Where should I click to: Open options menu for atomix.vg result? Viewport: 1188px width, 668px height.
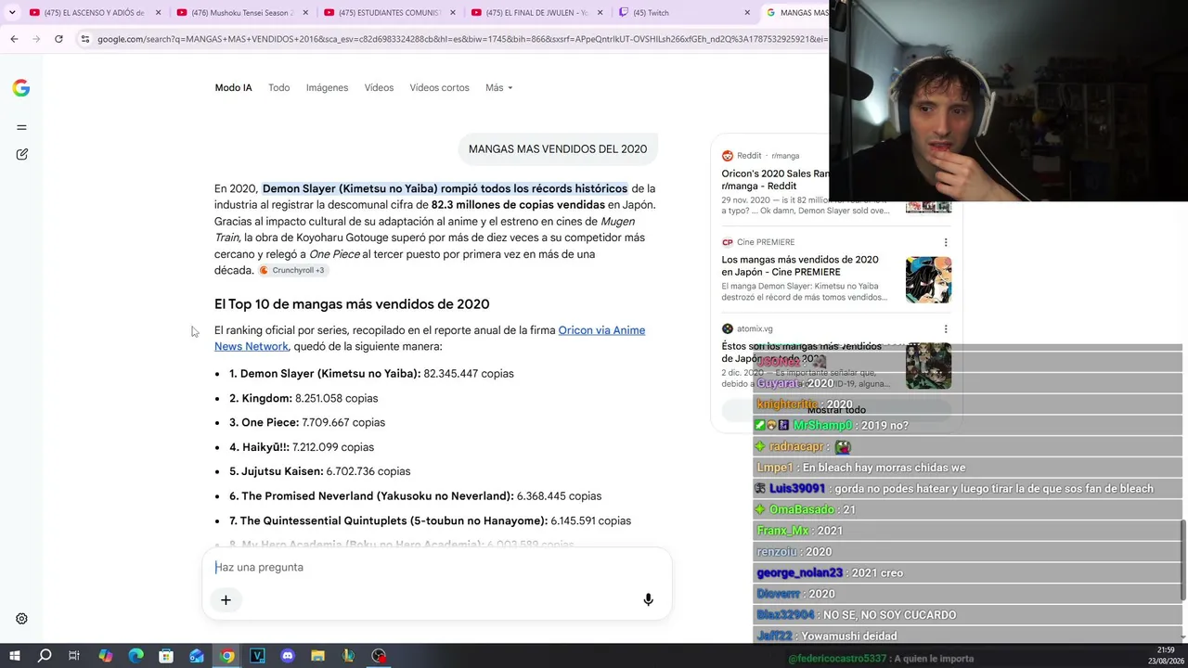[946, 328]
